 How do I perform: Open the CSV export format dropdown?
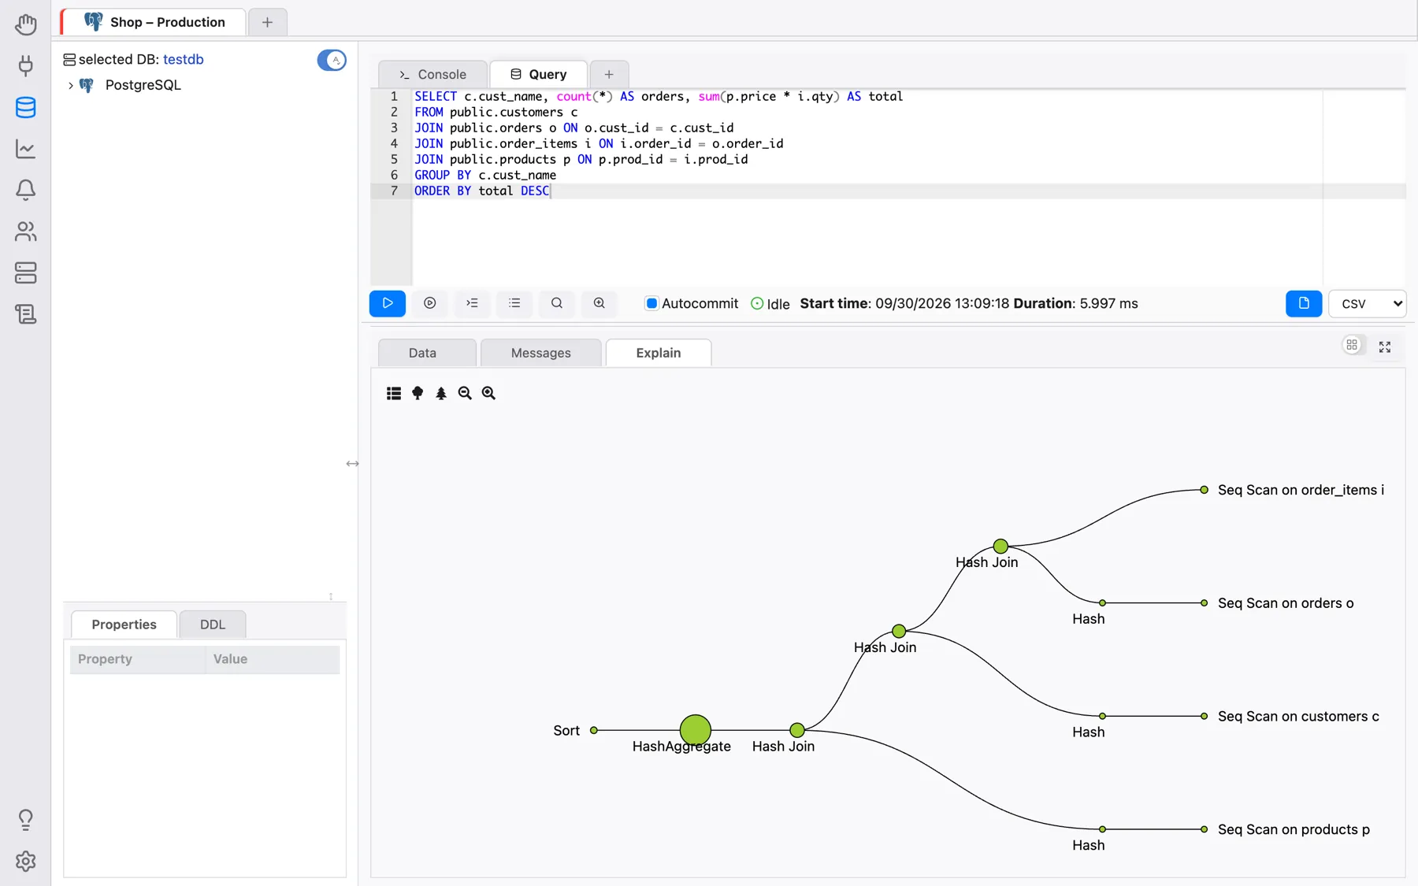point(1367,303)
